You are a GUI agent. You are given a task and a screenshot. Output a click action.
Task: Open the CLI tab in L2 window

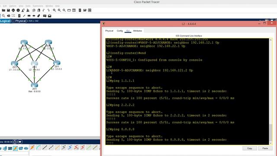[128, 31]
